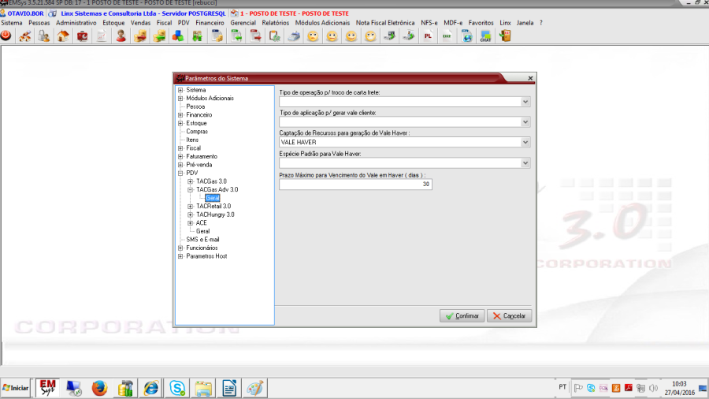Expand the Parametros Host tree node
This screenshot has height=399, width=709.
pyautogui.click(x=180, y=256)
